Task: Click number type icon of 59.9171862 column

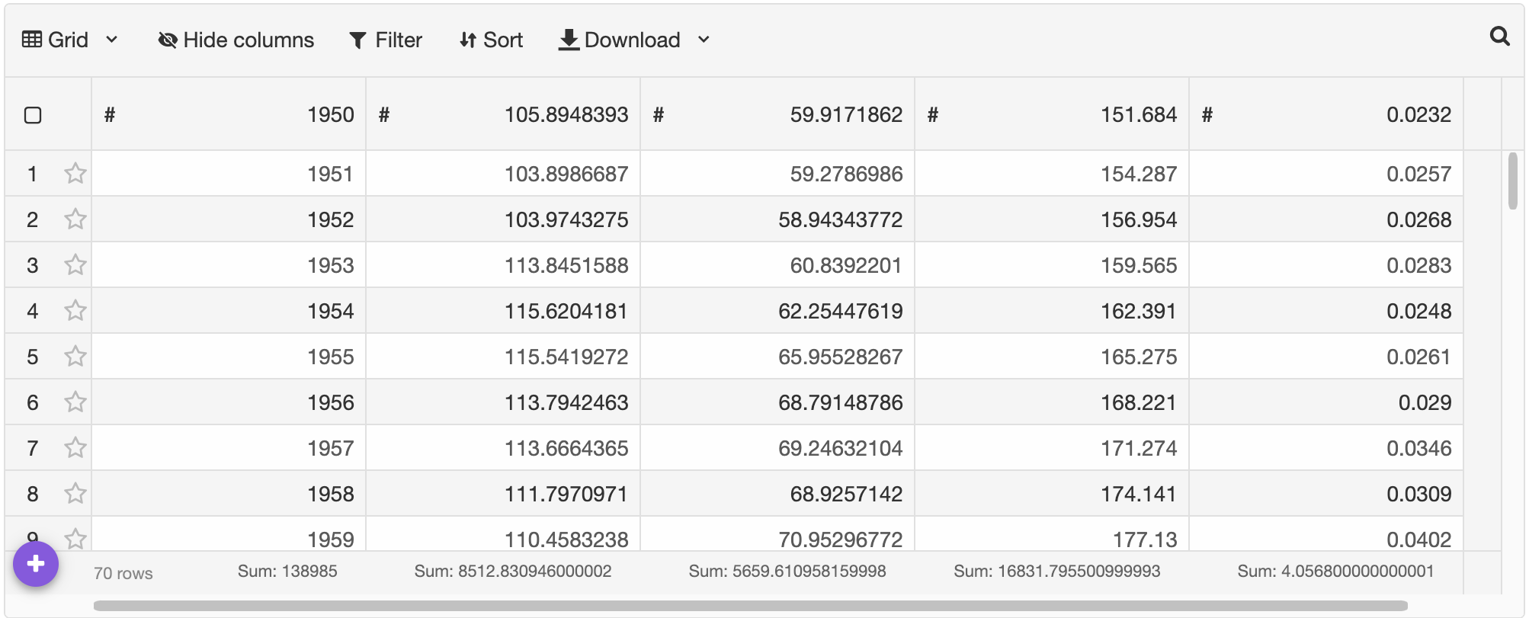Action: tap(659, 115)
